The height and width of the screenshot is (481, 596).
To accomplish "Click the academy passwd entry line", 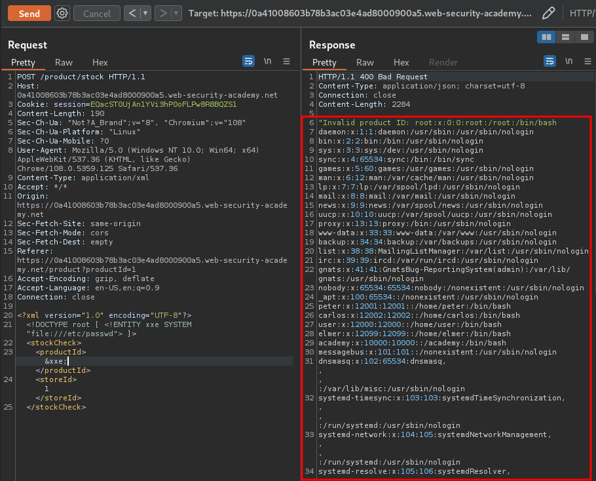I will [x=412, y=343].
